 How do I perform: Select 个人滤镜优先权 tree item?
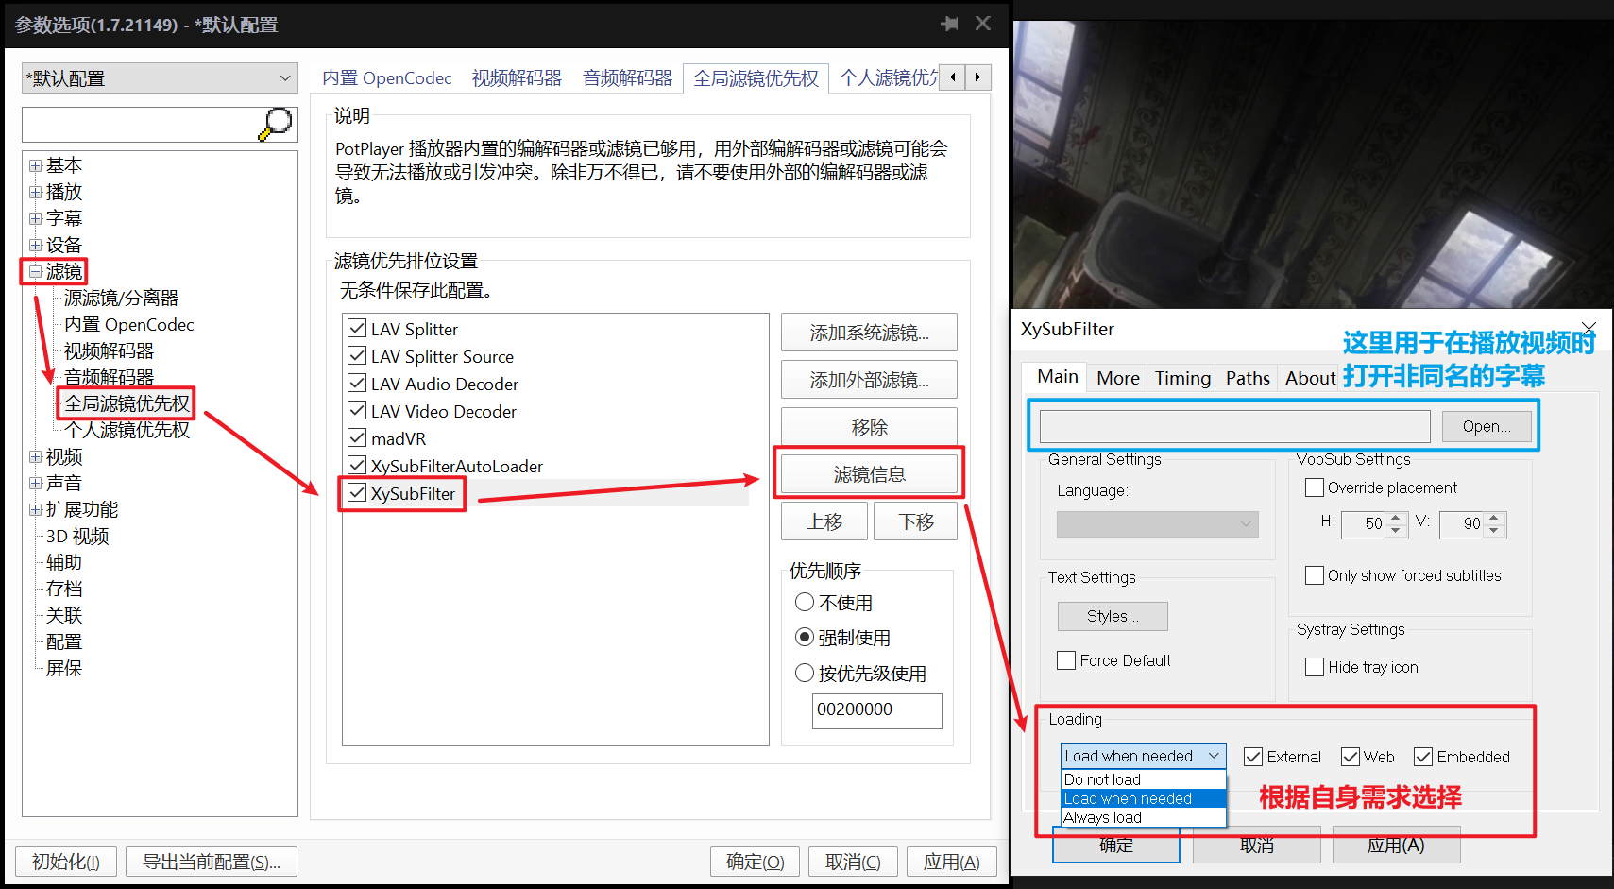127,431
